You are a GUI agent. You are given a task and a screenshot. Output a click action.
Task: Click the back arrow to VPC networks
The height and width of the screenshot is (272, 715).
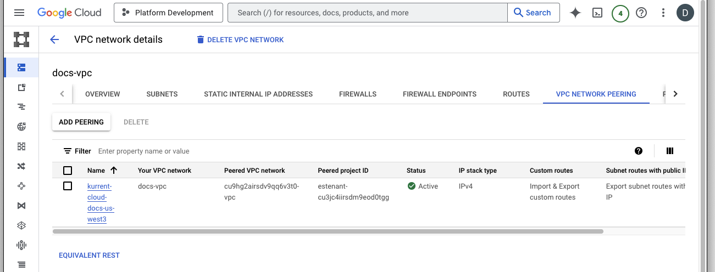point(54,39)
